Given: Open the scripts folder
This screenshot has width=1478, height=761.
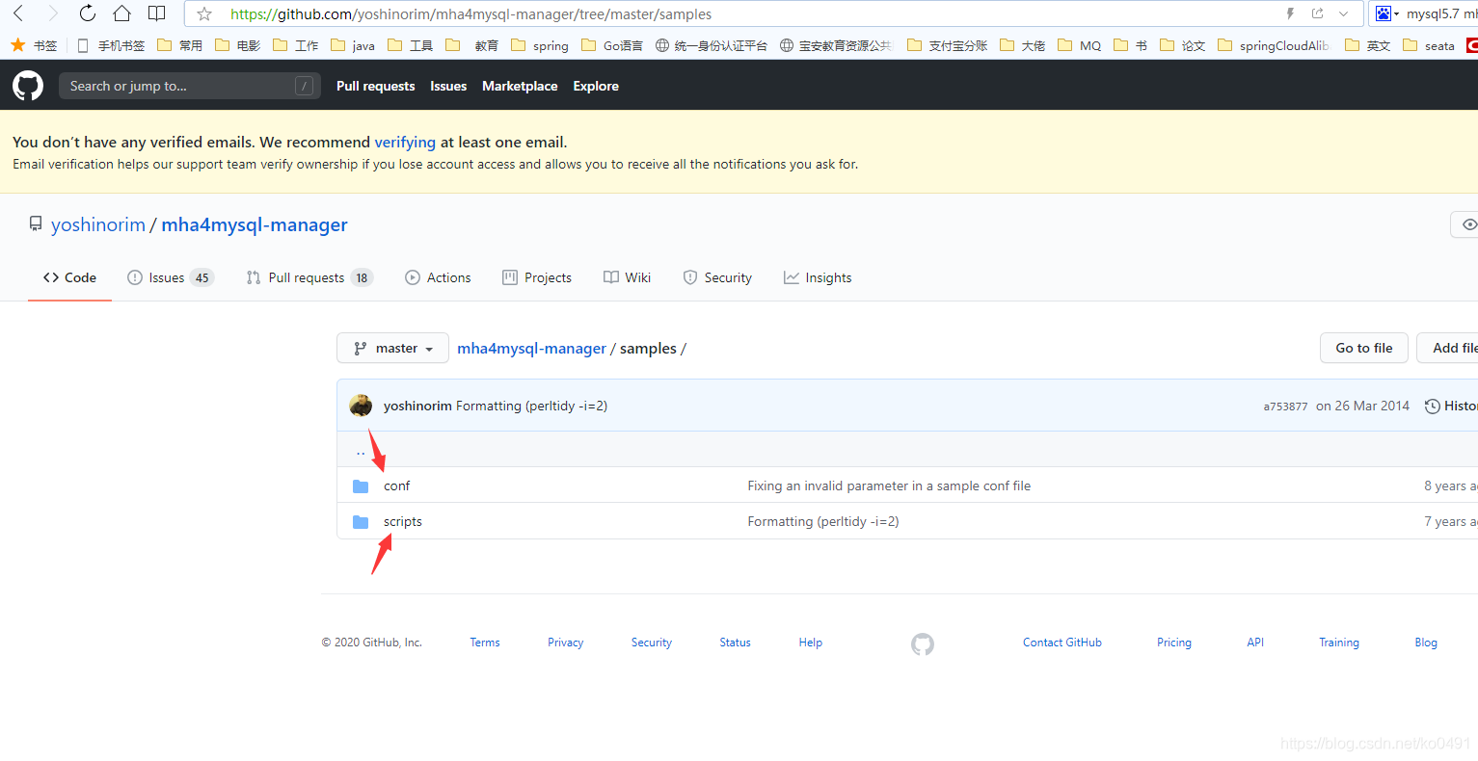Looking at the screenshot, I should pyautogui.click(x=403, y=521).
